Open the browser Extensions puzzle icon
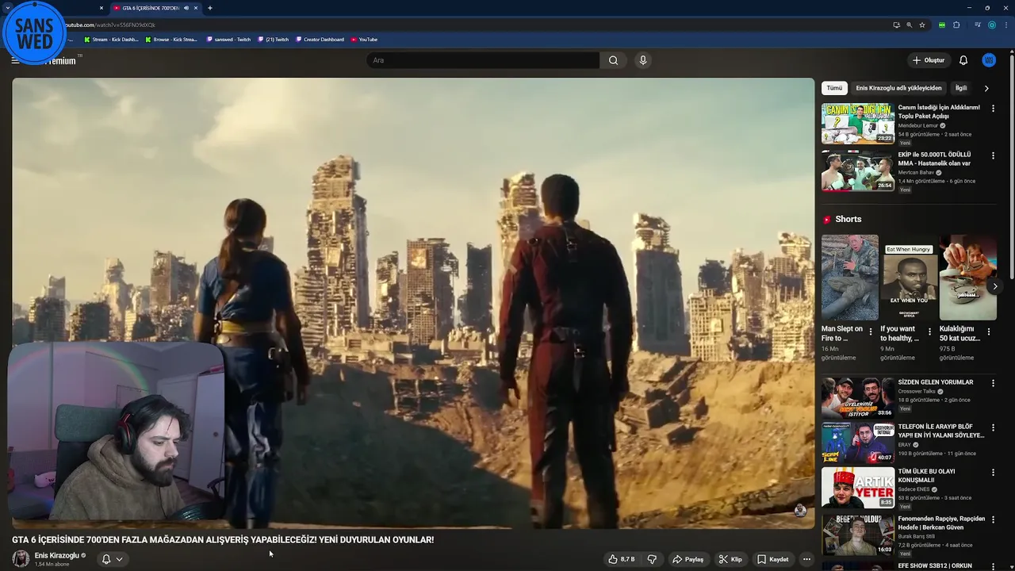This screenshot has height=571, width=1015. [956, 25]
